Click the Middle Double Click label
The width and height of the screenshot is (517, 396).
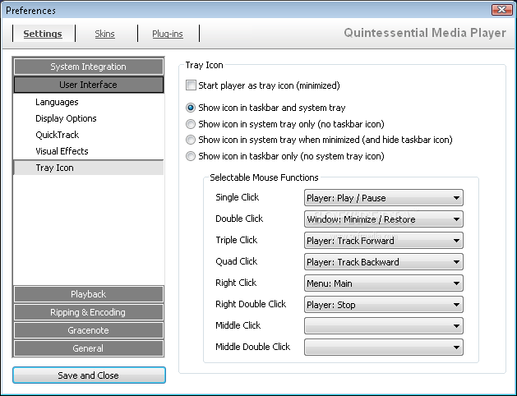252,347
